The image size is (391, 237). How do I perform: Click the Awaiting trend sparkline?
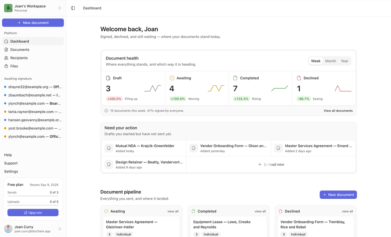click(216, 88)
